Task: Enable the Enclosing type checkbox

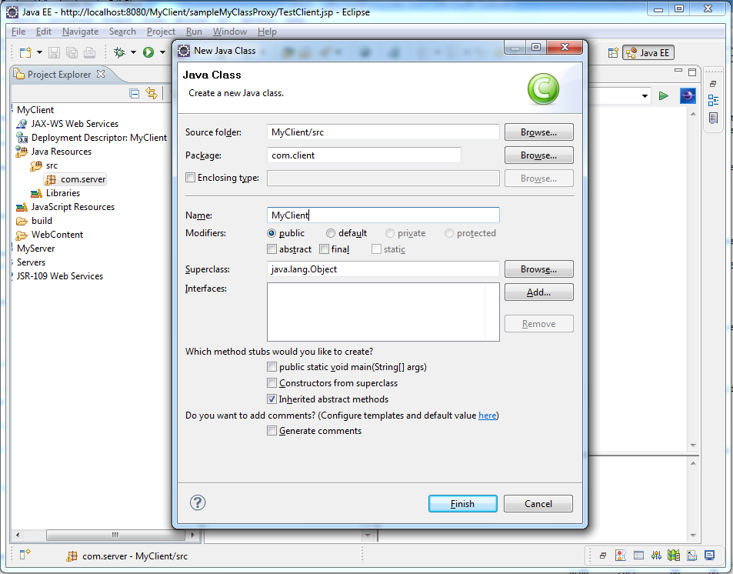Action: click(190, 177)
